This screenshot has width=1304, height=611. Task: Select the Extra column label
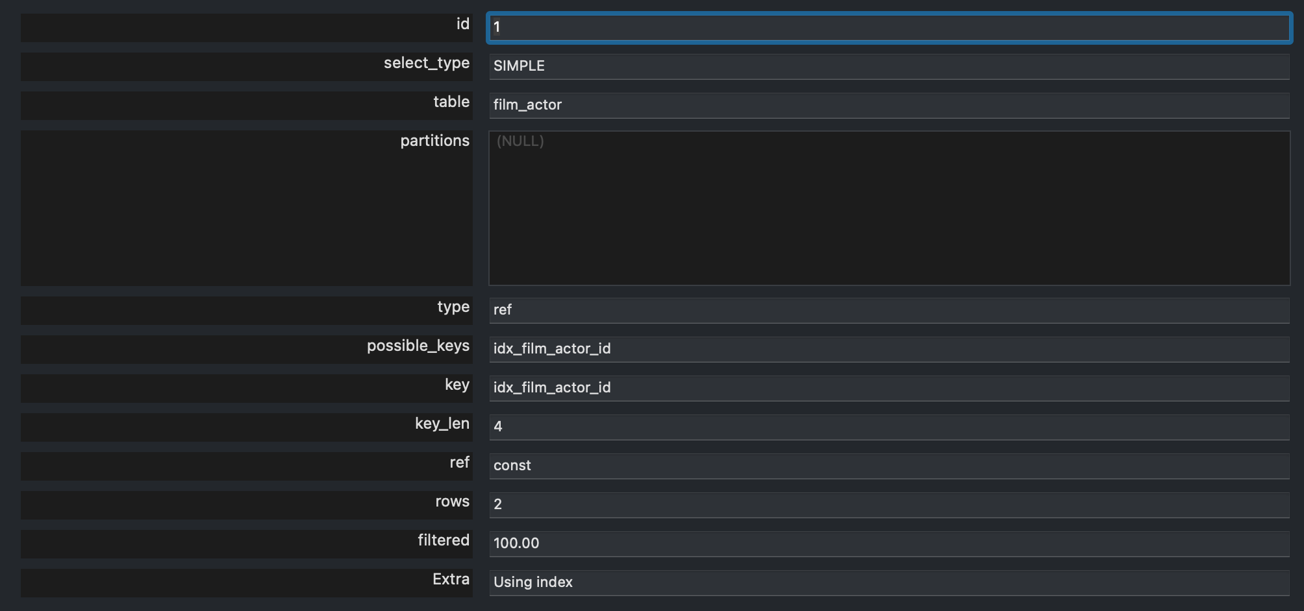click(x=451, y=579)
